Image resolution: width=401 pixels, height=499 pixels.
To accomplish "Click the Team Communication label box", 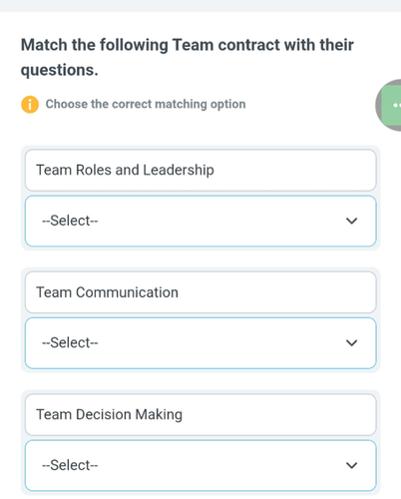I will click(200, 292).
